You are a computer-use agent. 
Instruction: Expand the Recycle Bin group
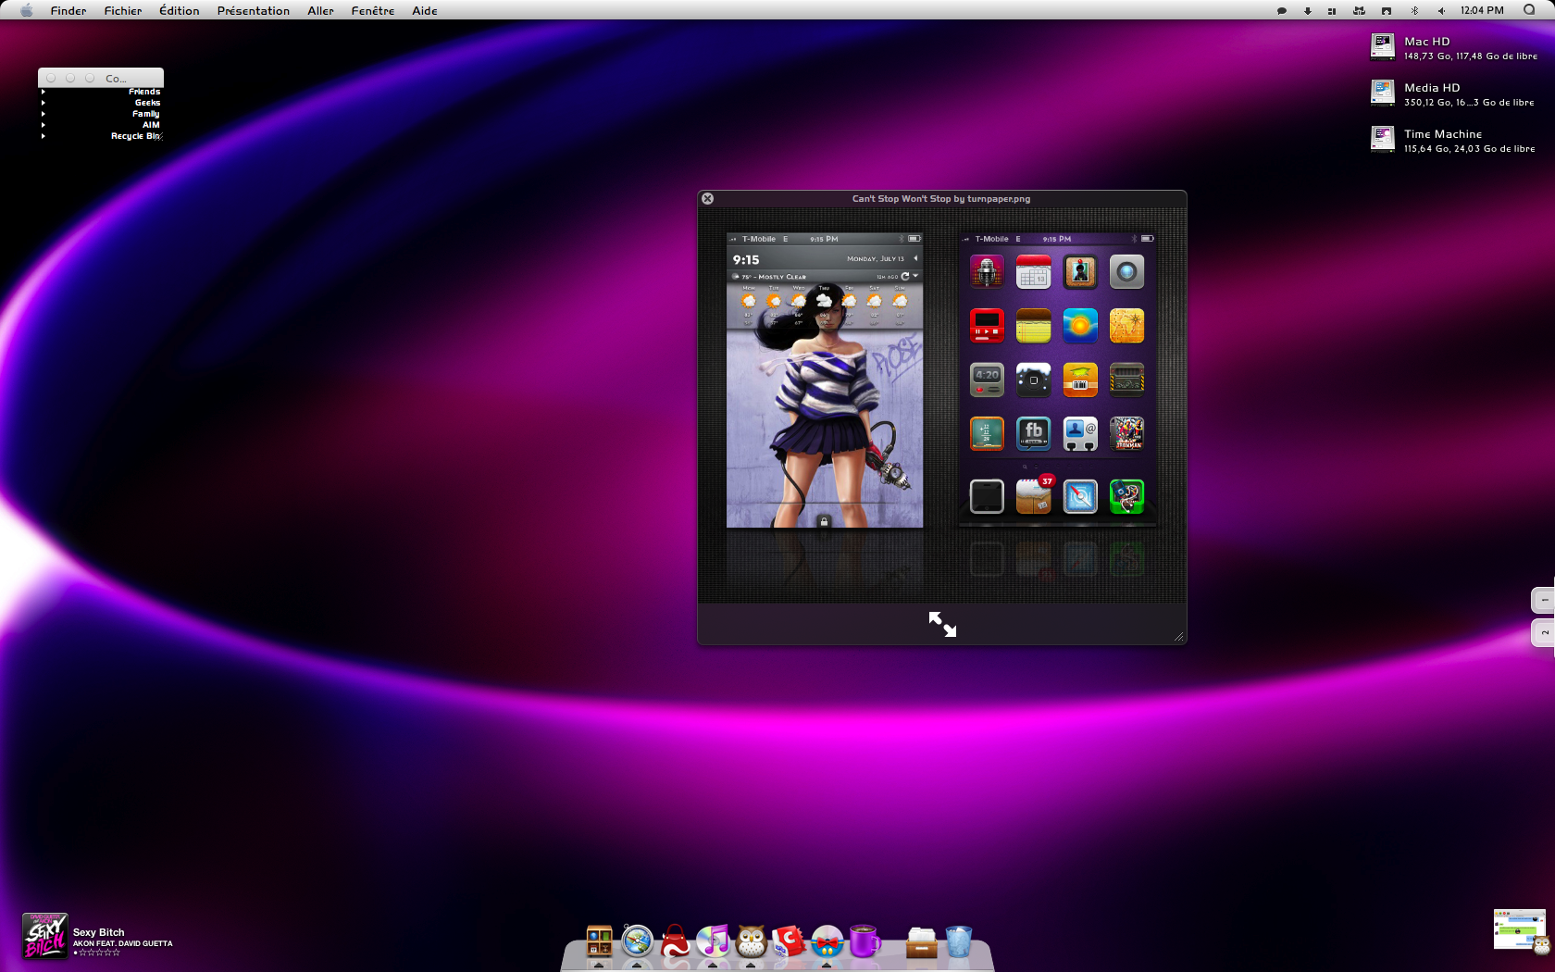click(43, 136)
